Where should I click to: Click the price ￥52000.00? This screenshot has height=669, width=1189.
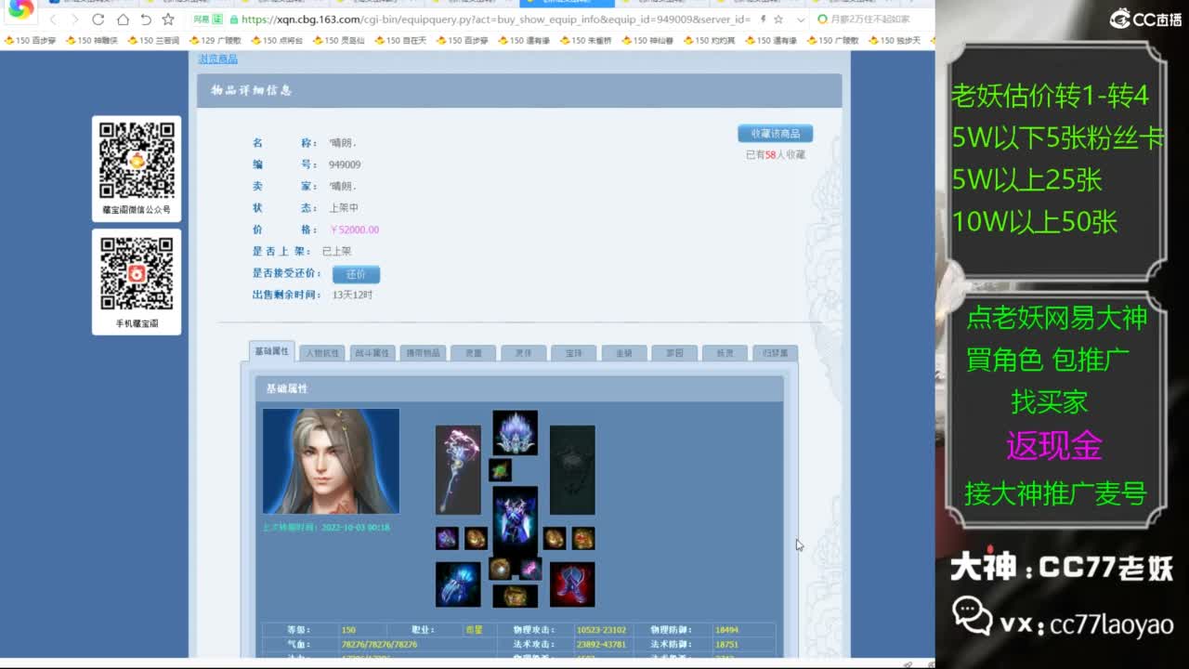click(354, 230)
